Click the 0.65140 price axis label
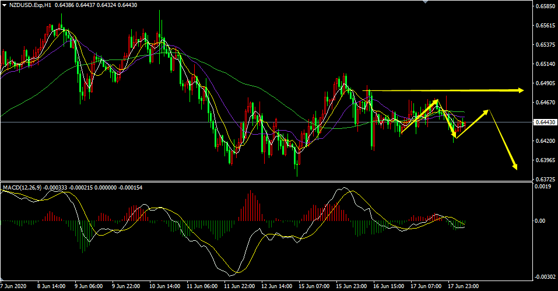The image size is (558, 291). pyautogui.click(x=544, y=64)
